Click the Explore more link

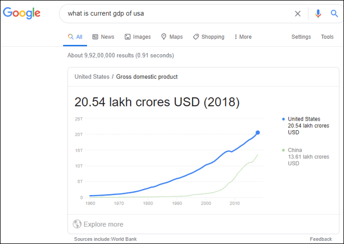click(104, 224)
